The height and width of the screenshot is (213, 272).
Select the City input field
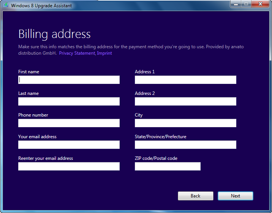point(185,123)
